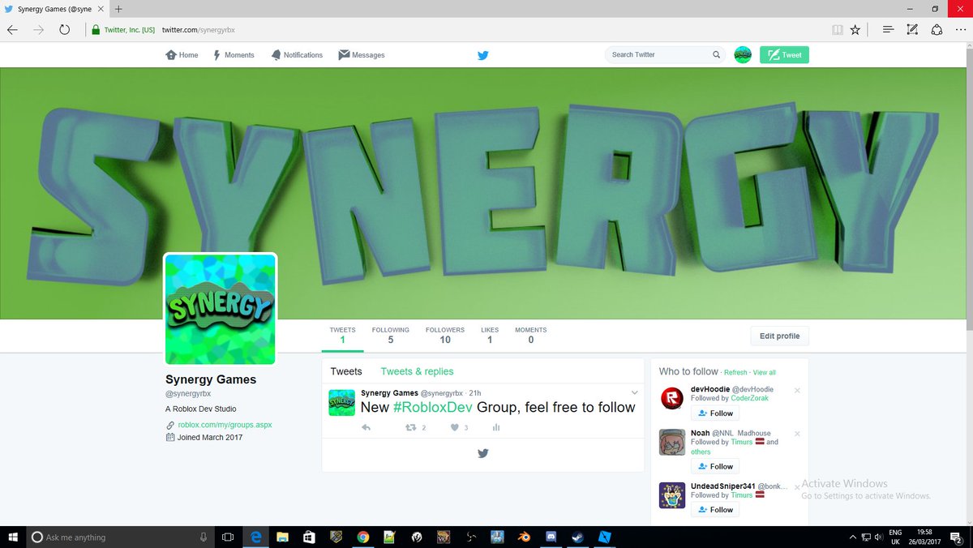The image size is (973, 548).
Task: Switch to the Tweets timeline view
Action: pyautogui.click(x=346, y=371)
